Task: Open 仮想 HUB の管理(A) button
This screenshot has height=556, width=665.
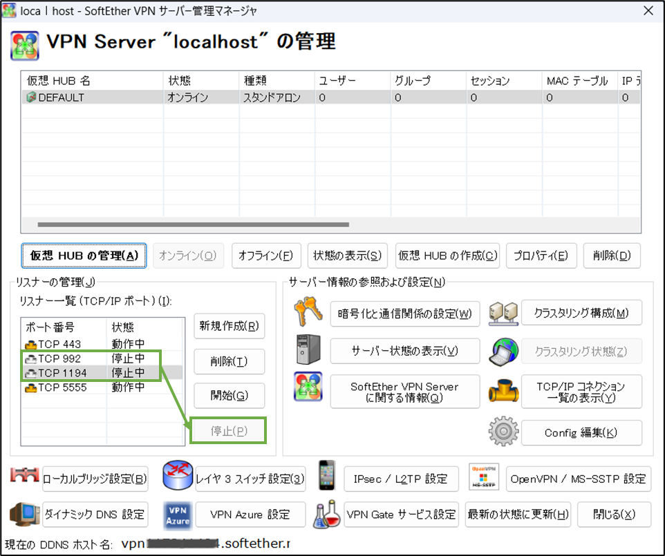Action: [84, 256]
